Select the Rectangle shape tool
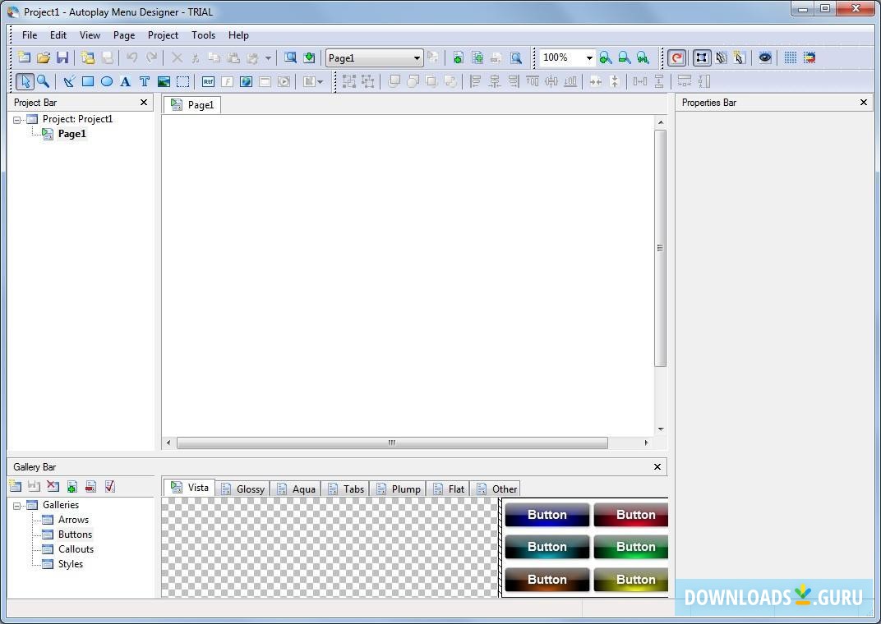Image resolution: width=881 pixels, height=624 pixels. [88, 81]
